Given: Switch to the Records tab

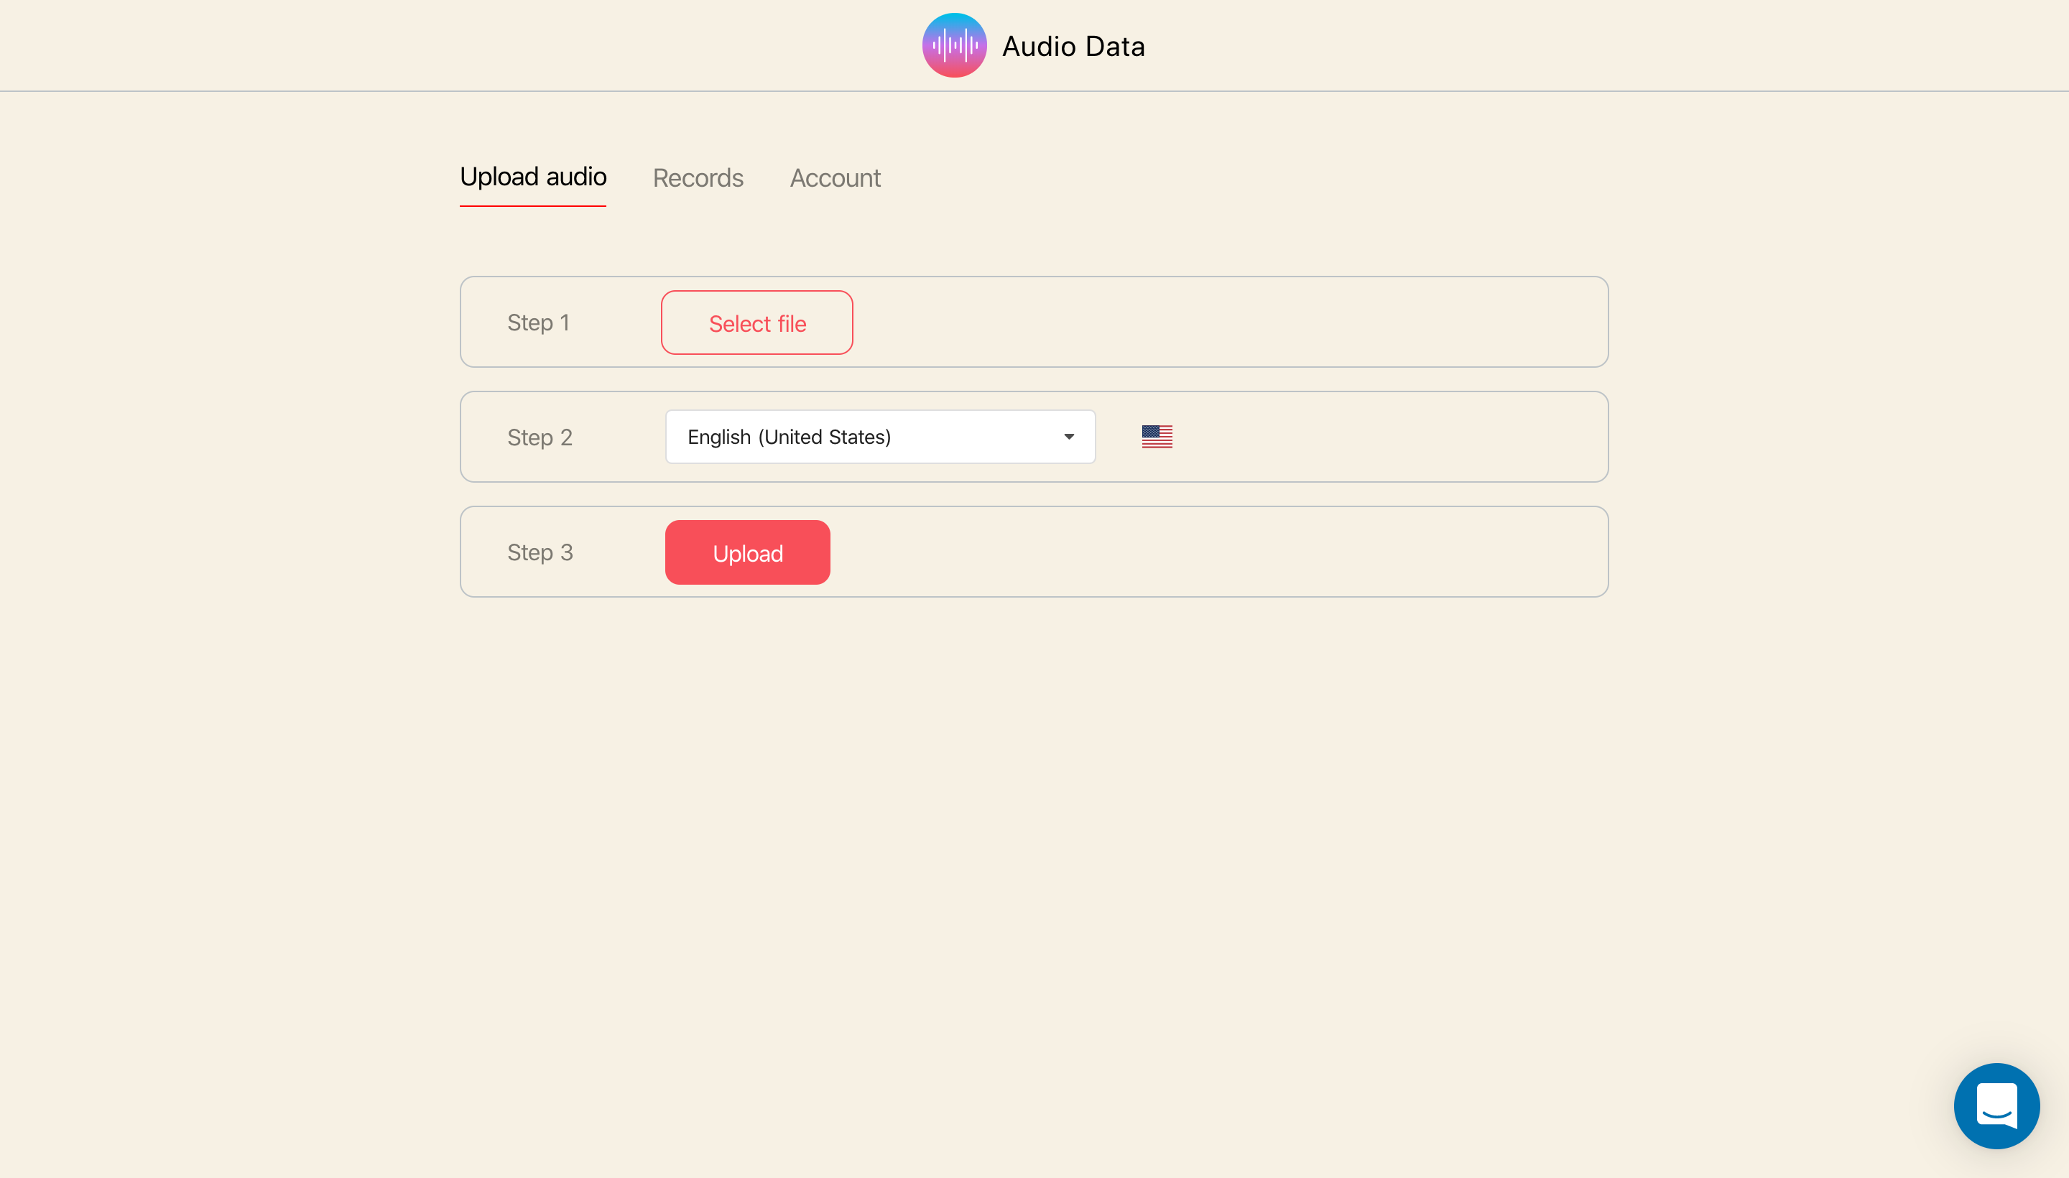Looking at the screenshot, I should [698, 178].
